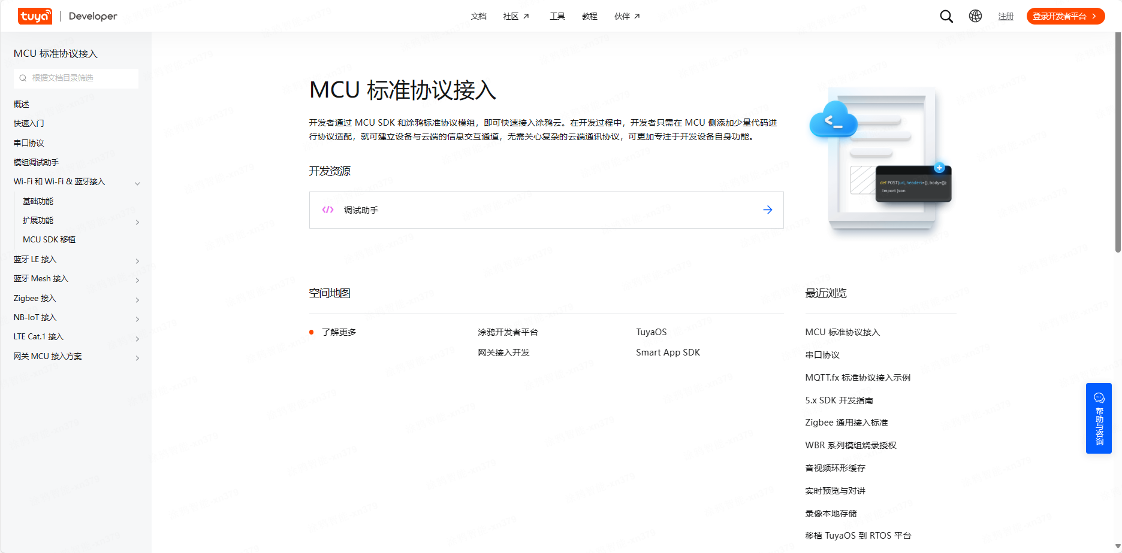Open recent item MCU 标准协议接入
This screenshot has height=553, width=1122.
coord(843,332)
